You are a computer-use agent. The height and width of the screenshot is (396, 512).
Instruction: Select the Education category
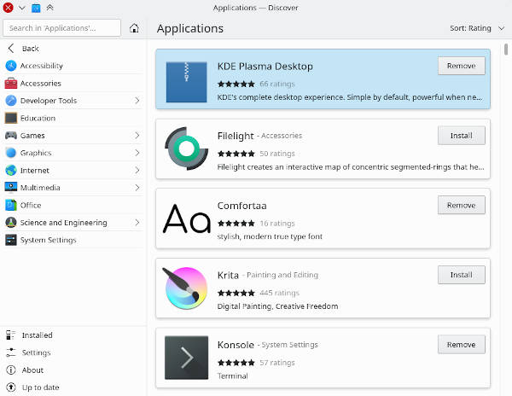click(73, 118)
